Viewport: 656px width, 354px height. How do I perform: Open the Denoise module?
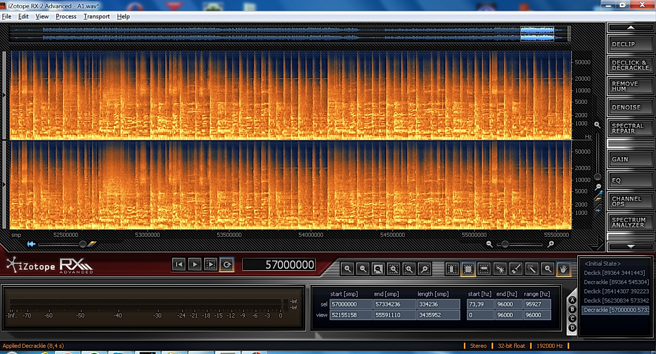[x=630, y=108]
